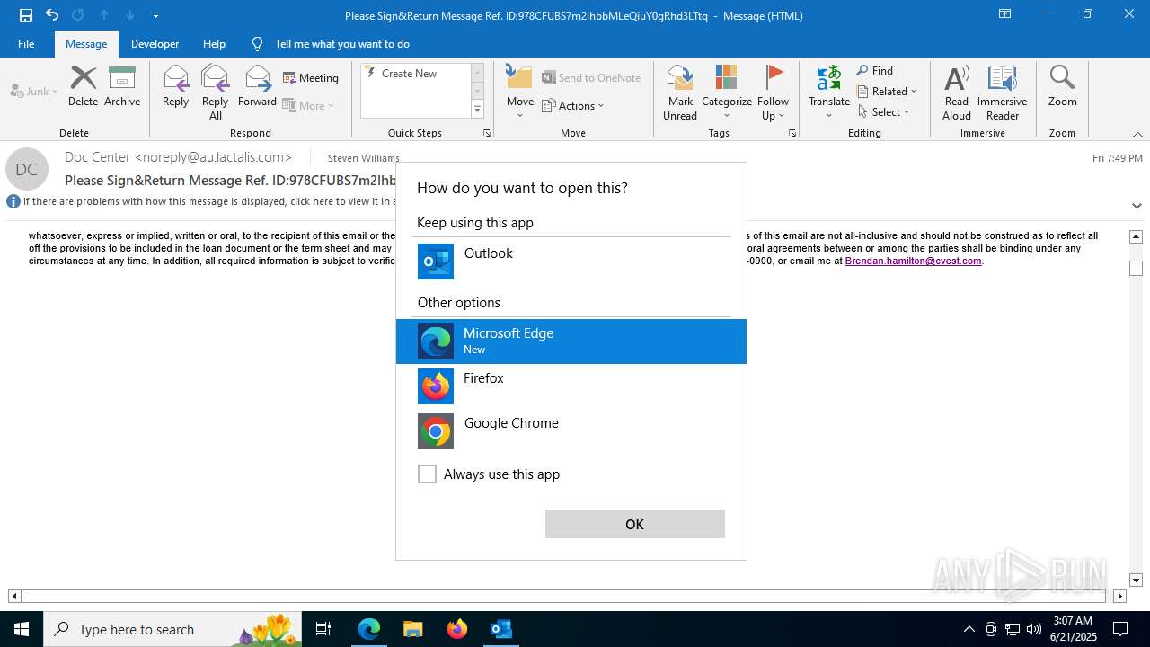
Task: Open the Brendan.hamilton@cvest.com link
Action: [913, 261]
